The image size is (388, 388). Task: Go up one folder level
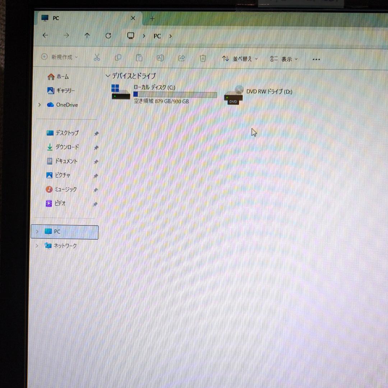[87, 36]
